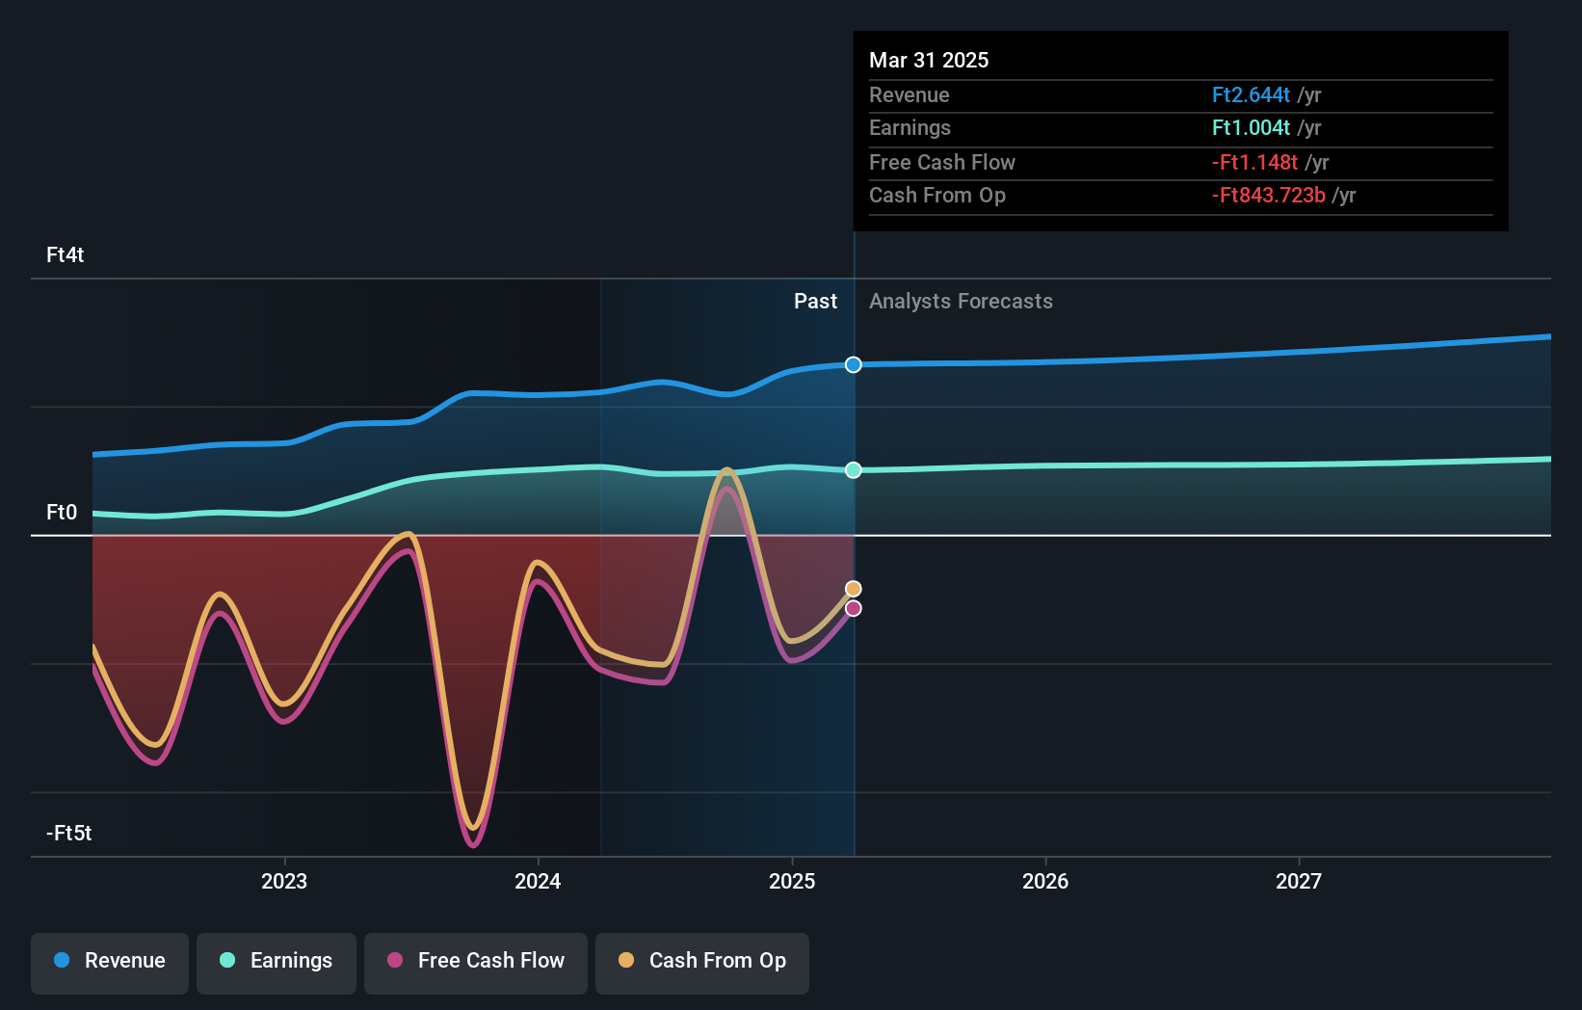1582x1010 pixels.
Task: Click the -Ft5t y-axis label
Action: pos(69,833)
